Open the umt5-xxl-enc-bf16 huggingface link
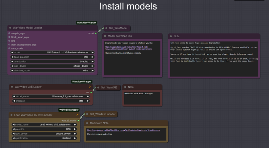The image size is (269, 148). [123, 130]
